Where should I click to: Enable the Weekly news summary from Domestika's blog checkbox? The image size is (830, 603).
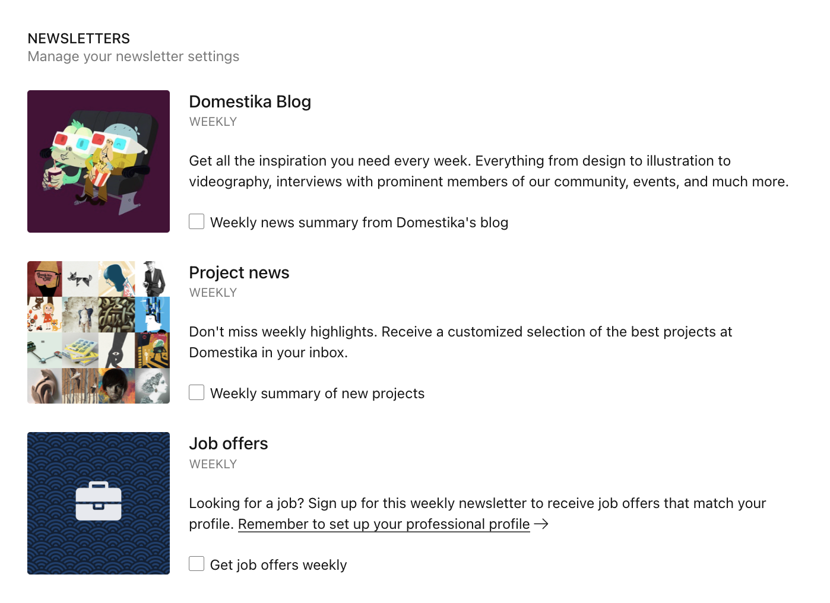[x=197, y=221]
